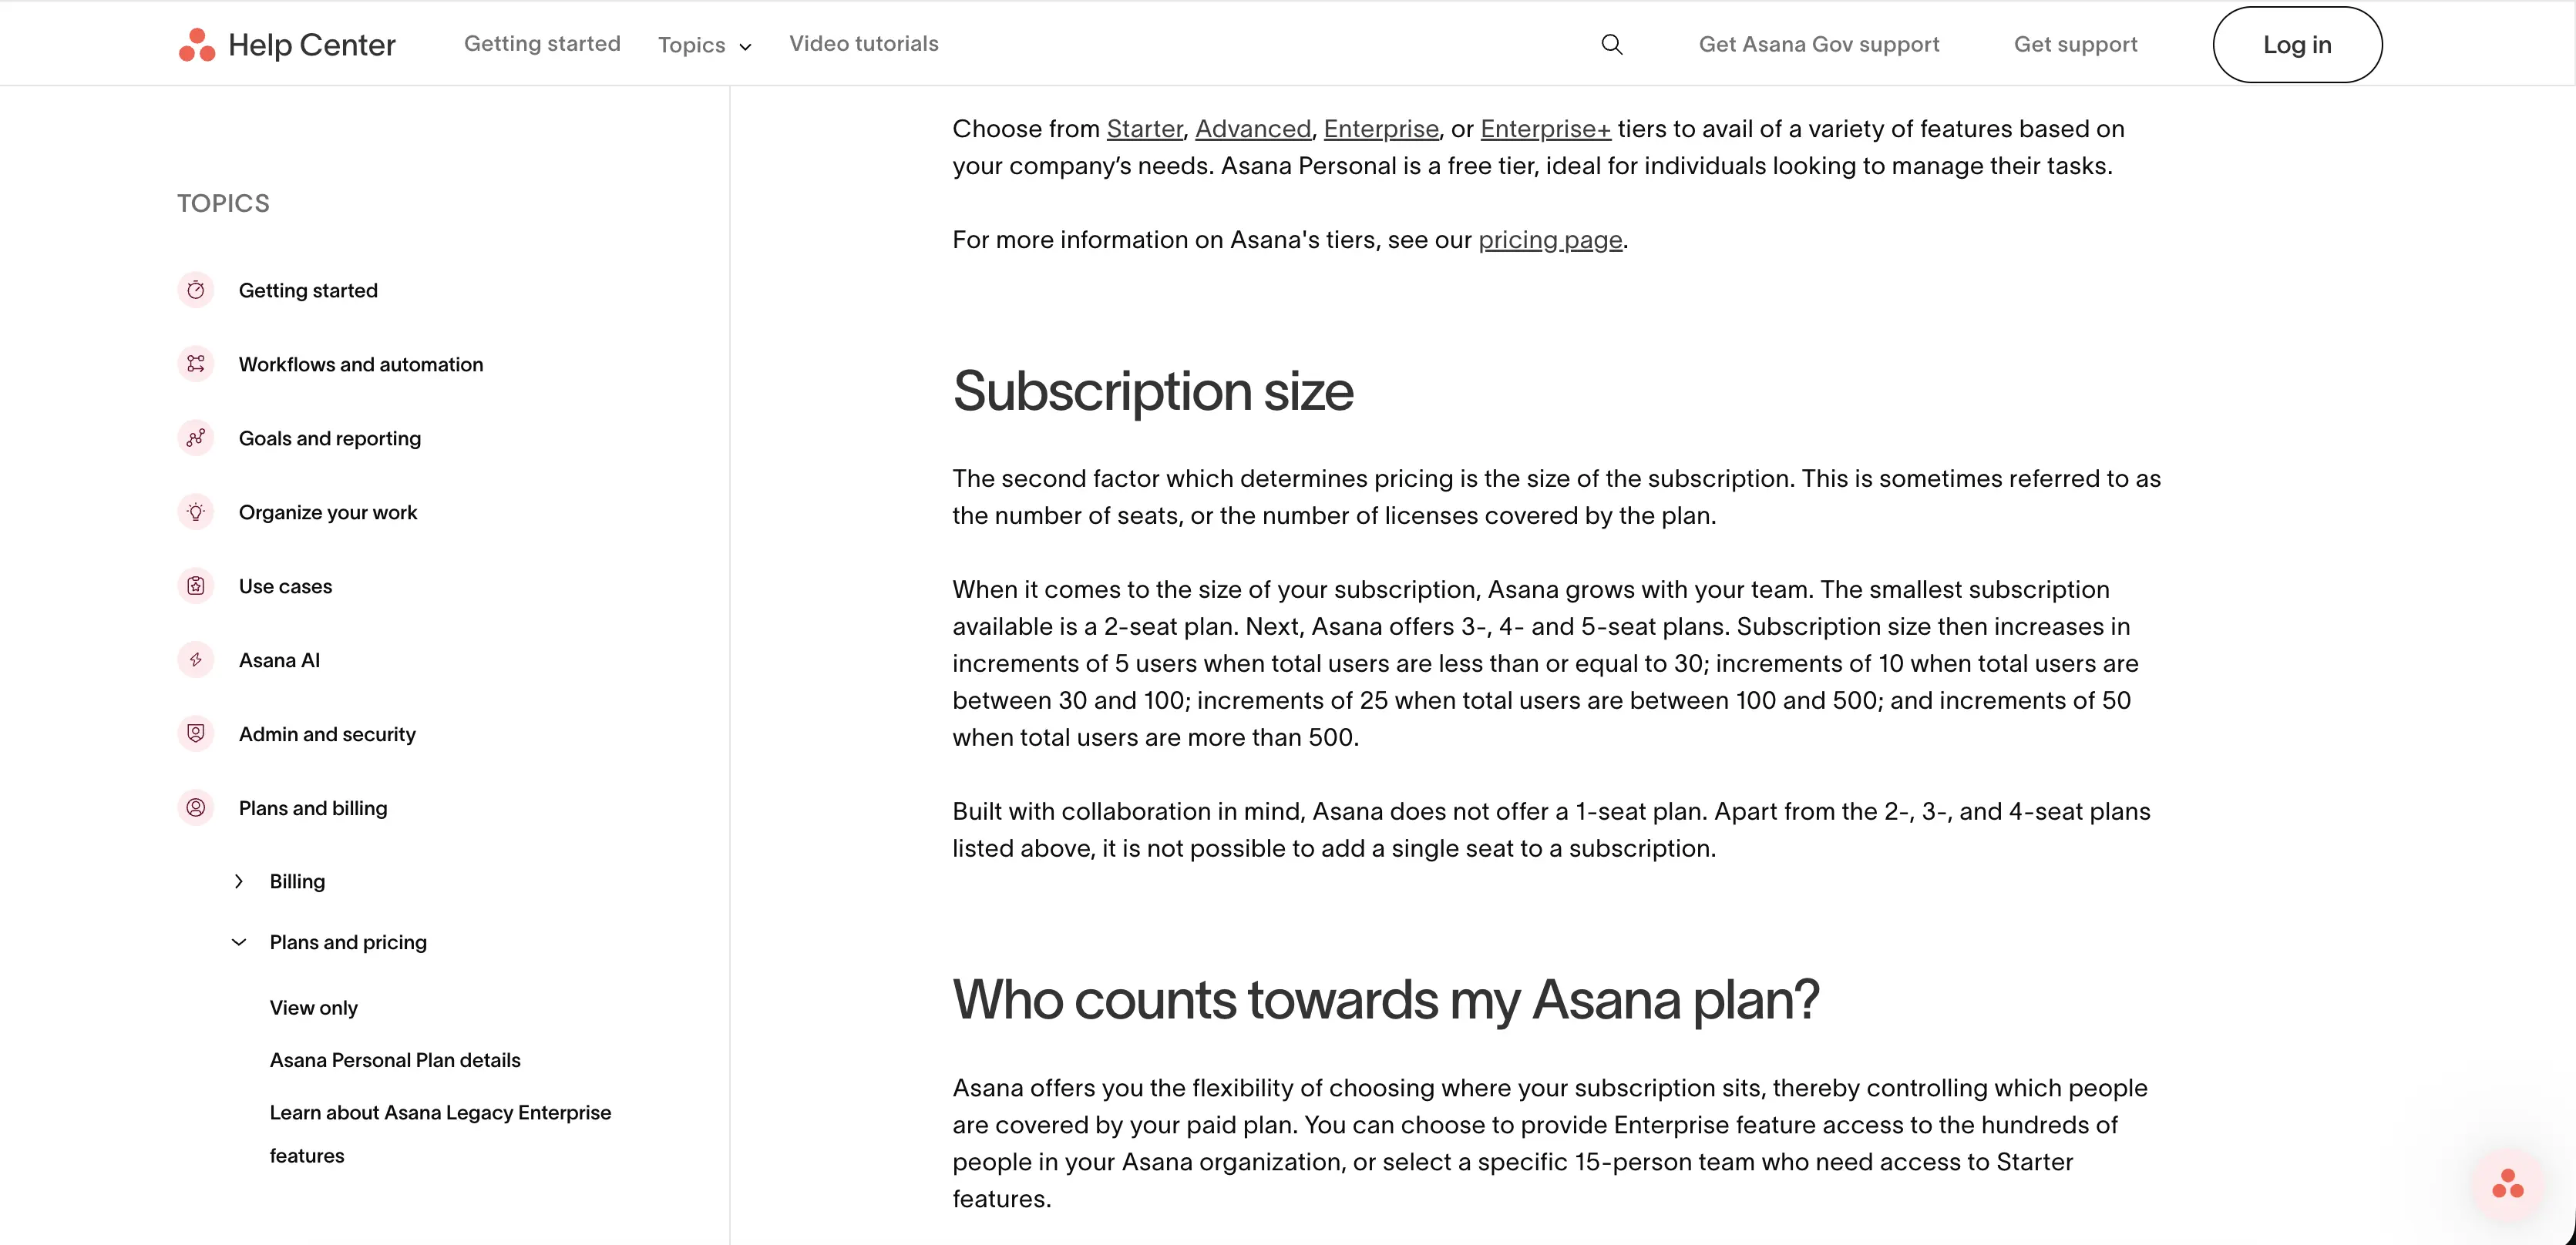Open Get Asana Gov support link
This screenshot has height=1245, width=2576.
point(1818,45)
